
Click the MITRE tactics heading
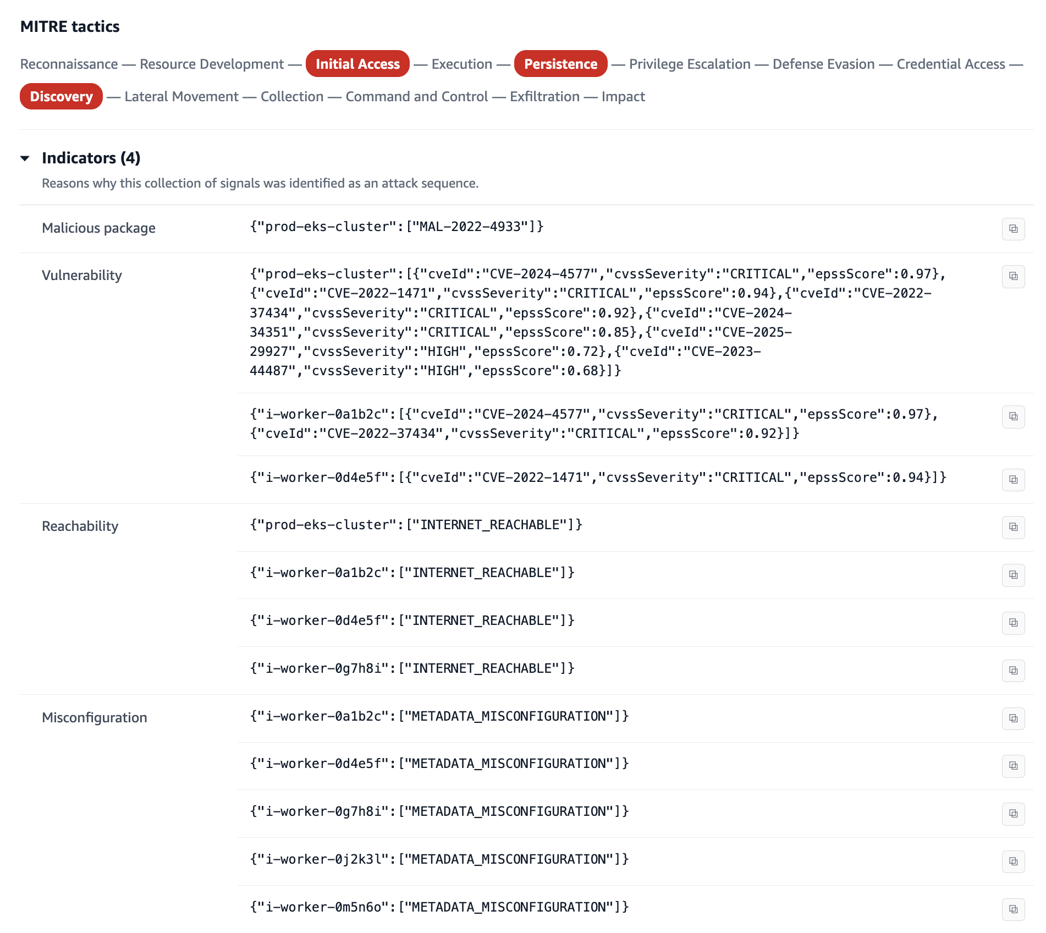click(70, 26)
